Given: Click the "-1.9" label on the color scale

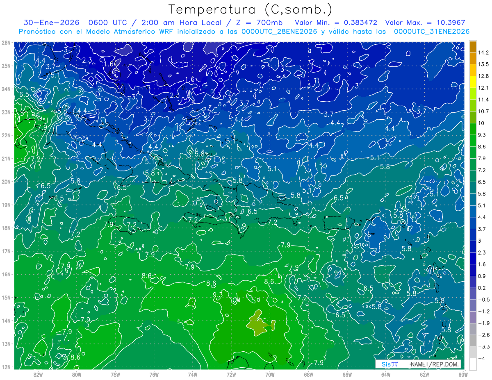Looking at the screenshot, I should 484,323.
